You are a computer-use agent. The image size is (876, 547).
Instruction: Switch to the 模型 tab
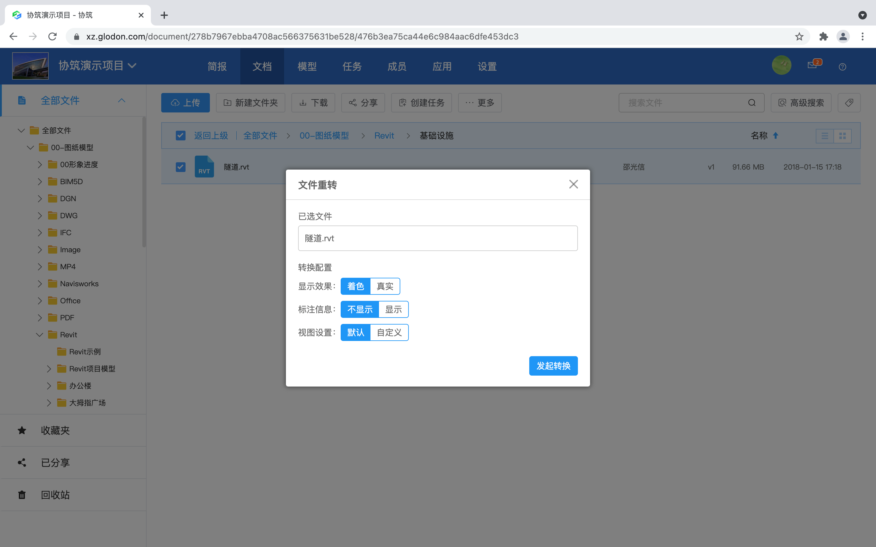[307, 66]
